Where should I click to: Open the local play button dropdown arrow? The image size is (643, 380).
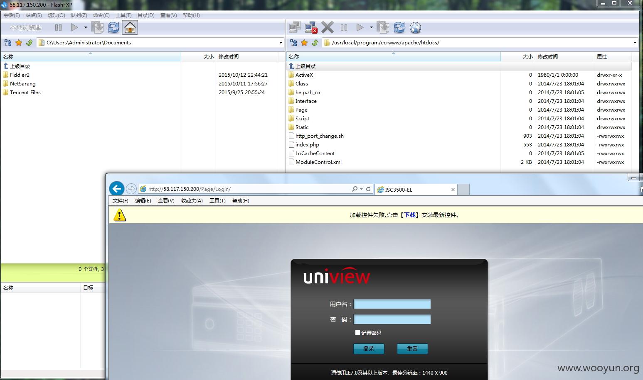[x=86, y=27]
